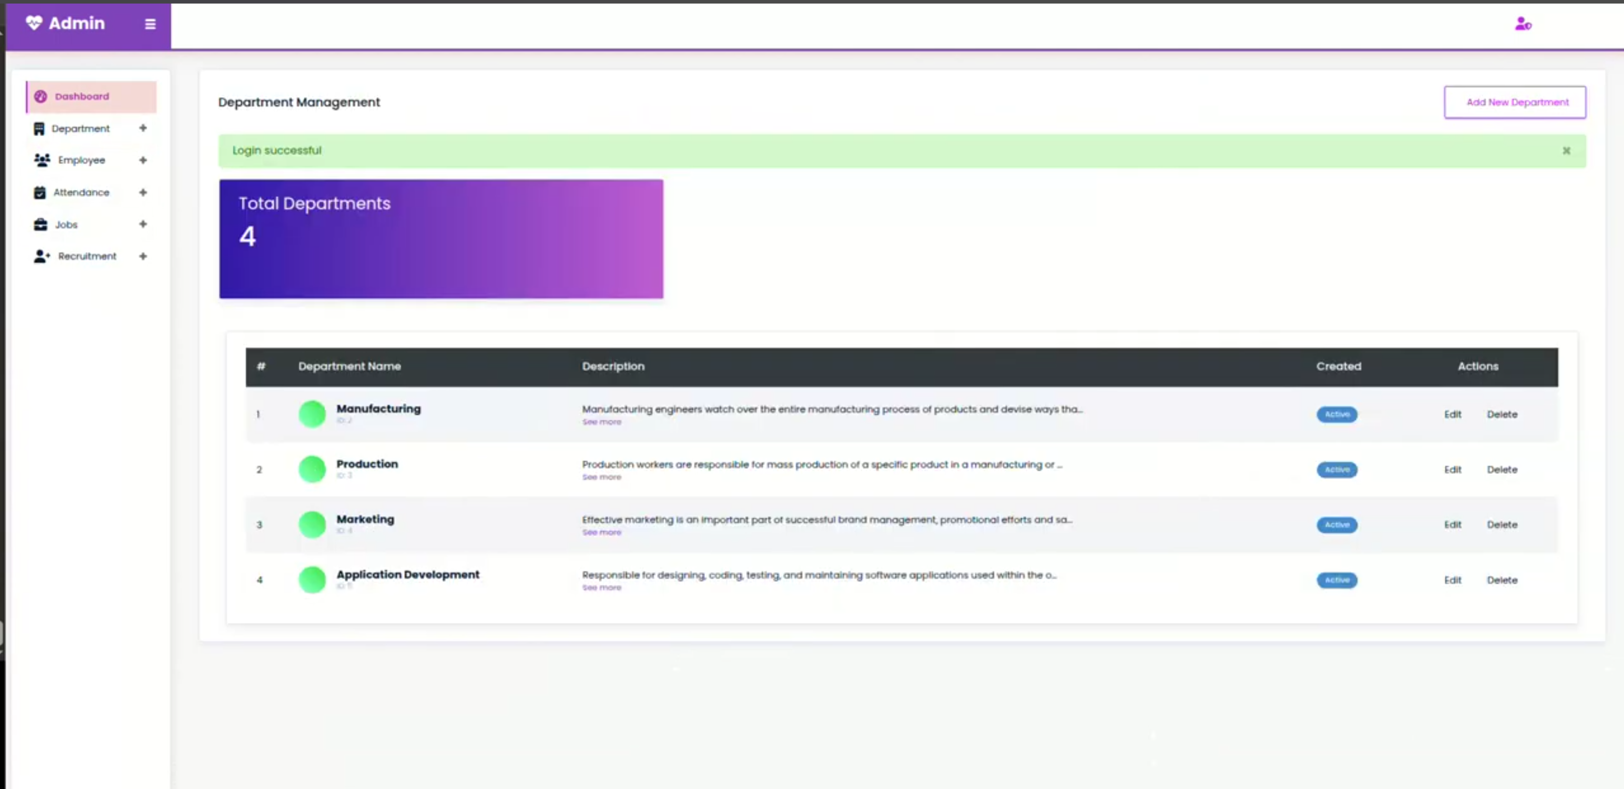Dismiss the Login successful alert
Image resolution: width=1624 pixels, height=789 pixels.
(1566, 151)
